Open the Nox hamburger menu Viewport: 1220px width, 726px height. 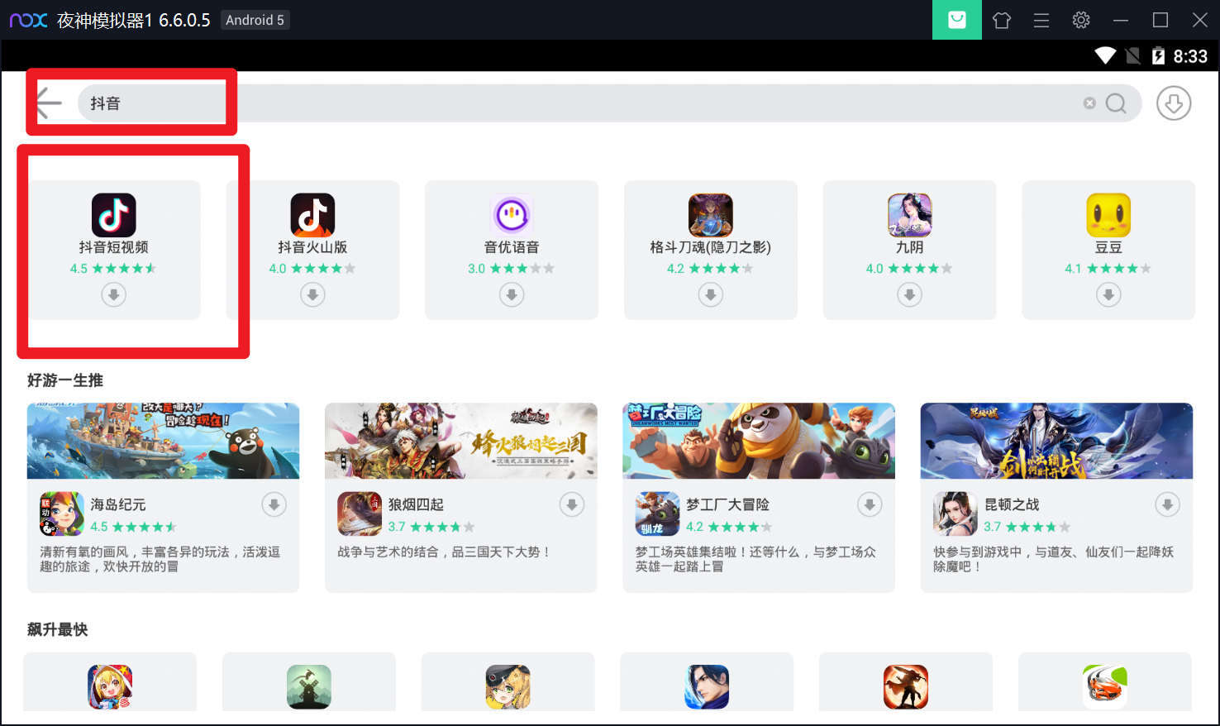click(1041, 20)
